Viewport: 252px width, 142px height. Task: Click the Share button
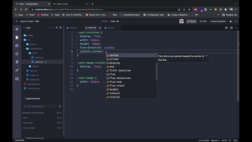pyautogui.click(x=191, y=21)
